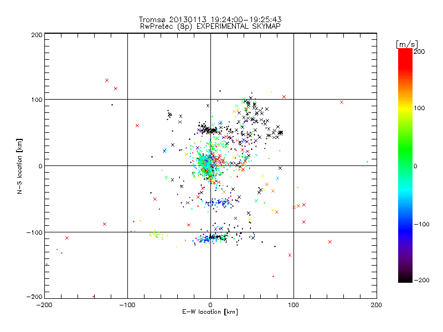Click the 'N-S location [km]' axis label

point(19,166)
